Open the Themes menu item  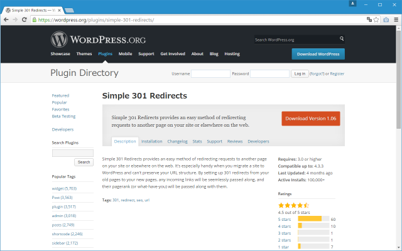click(x=84, y=54)
